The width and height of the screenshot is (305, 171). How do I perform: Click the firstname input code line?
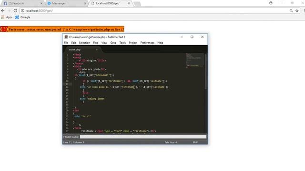tap(119, 131)
